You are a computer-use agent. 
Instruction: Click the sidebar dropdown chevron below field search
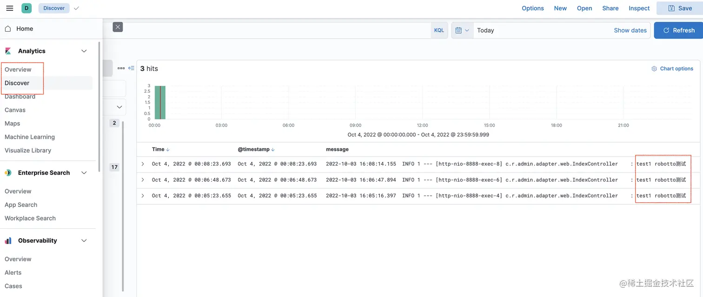click(x=119, y=107)
